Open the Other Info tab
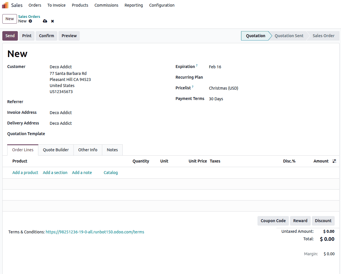 point(88,150)
